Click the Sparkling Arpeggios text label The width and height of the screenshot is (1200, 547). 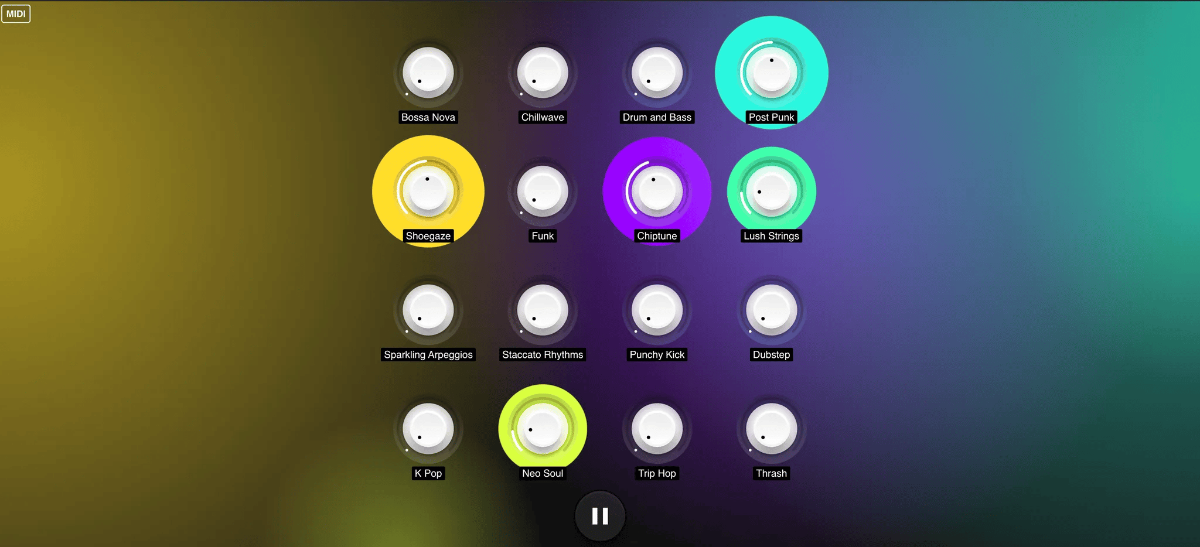point(428,355)
